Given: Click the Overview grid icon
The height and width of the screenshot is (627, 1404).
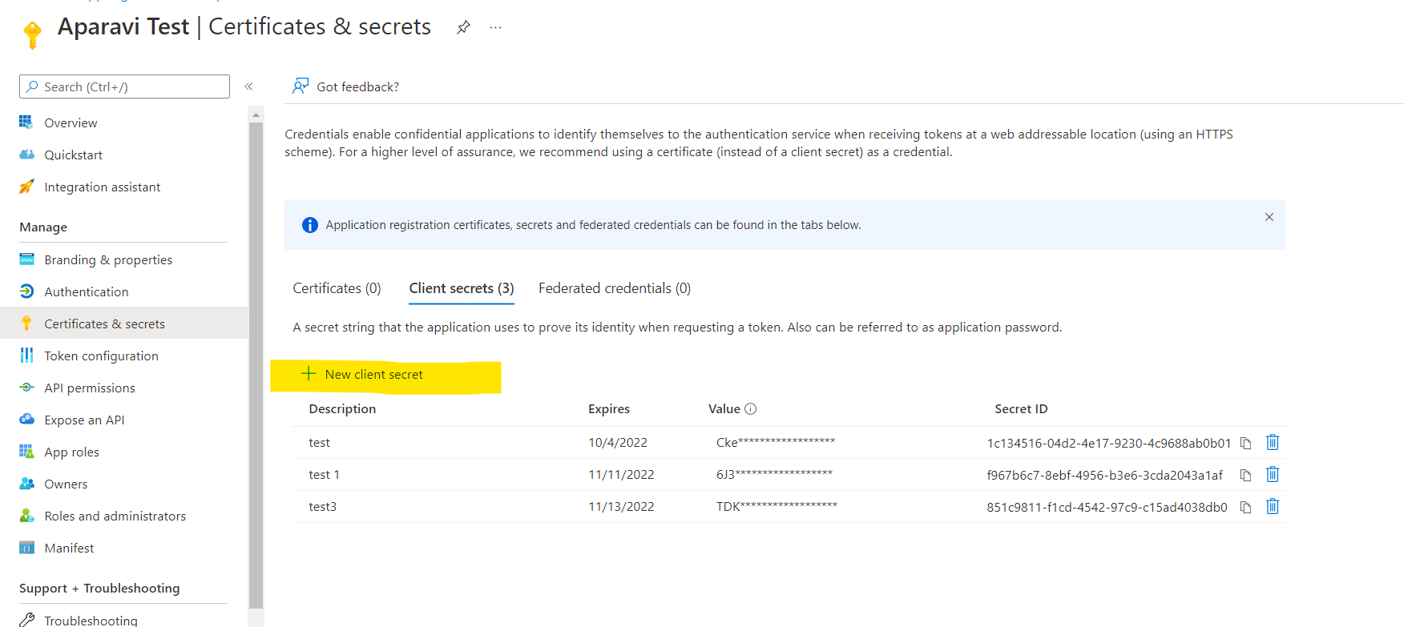Looking at the screenshot, I should [x=26, y=122].
